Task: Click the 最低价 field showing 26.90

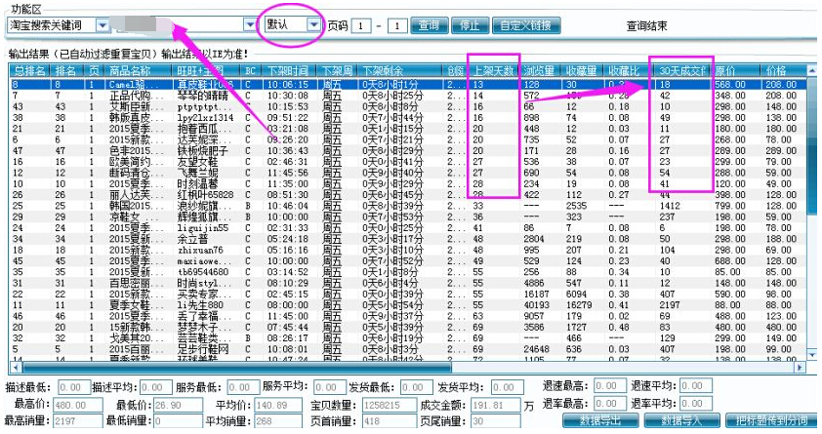Action: click(x=179, y=405)
